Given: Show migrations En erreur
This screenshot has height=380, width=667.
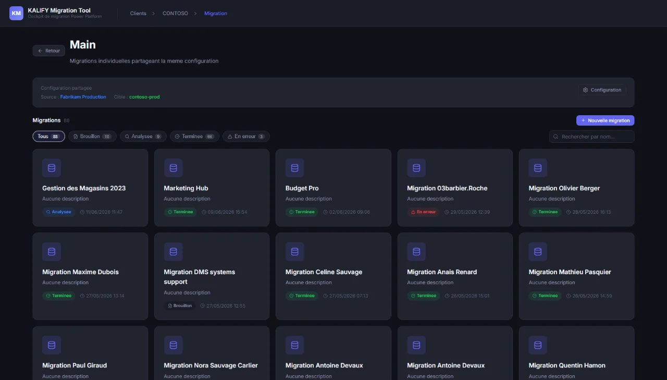Looking at the screenshot, I should pyautogui.click(x=246, y=137).
